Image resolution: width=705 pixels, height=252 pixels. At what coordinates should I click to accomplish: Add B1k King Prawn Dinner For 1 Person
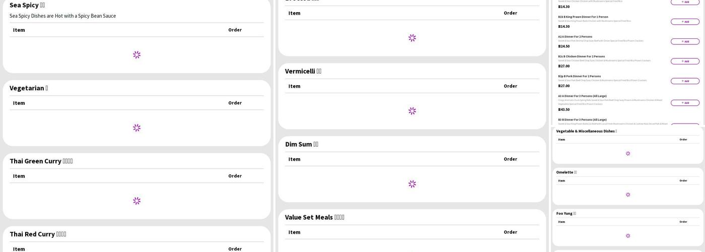(685, 22)
